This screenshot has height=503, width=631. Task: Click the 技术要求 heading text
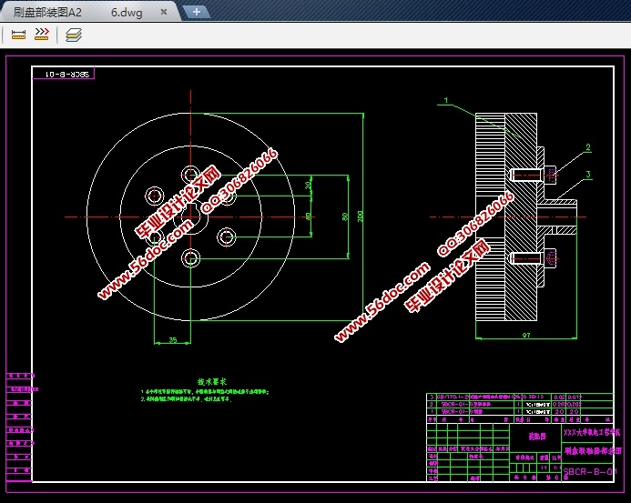coord(212,381)
